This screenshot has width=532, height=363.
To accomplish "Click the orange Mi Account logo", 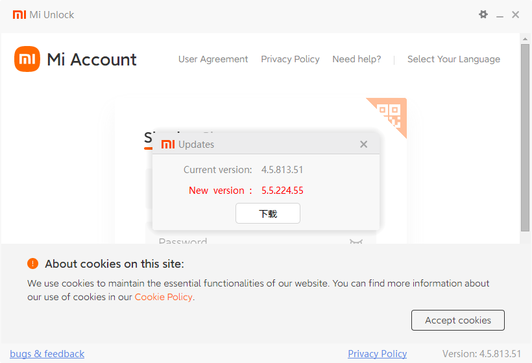I will [x=27, y=59].
